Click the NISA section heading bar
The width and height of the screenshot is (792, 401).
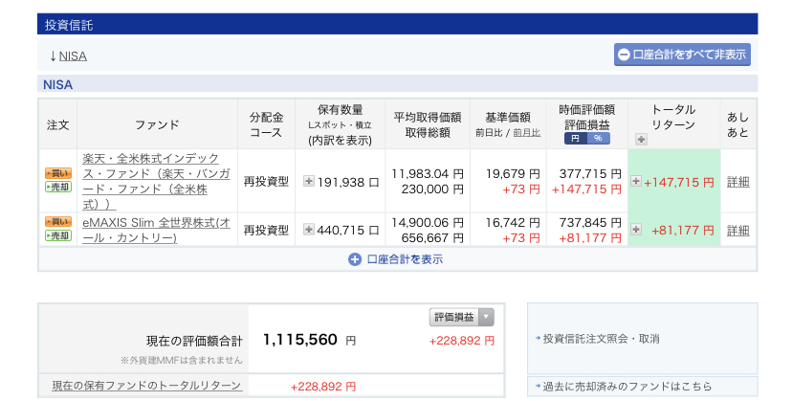(398, 84)
